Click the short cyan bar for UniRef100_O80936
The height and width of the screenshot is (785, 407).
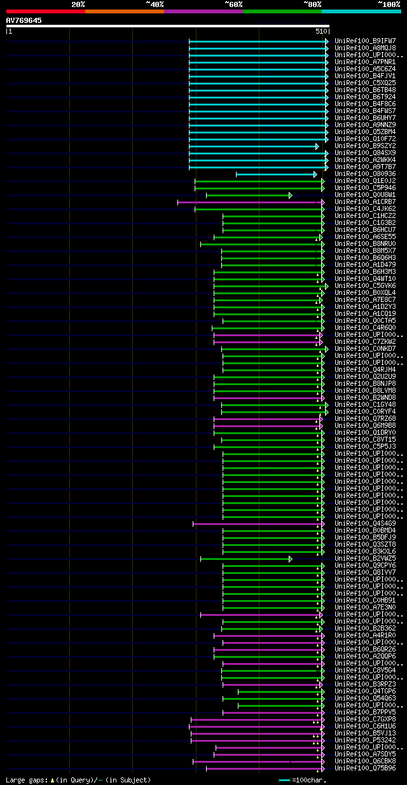[x=276, y=174]
